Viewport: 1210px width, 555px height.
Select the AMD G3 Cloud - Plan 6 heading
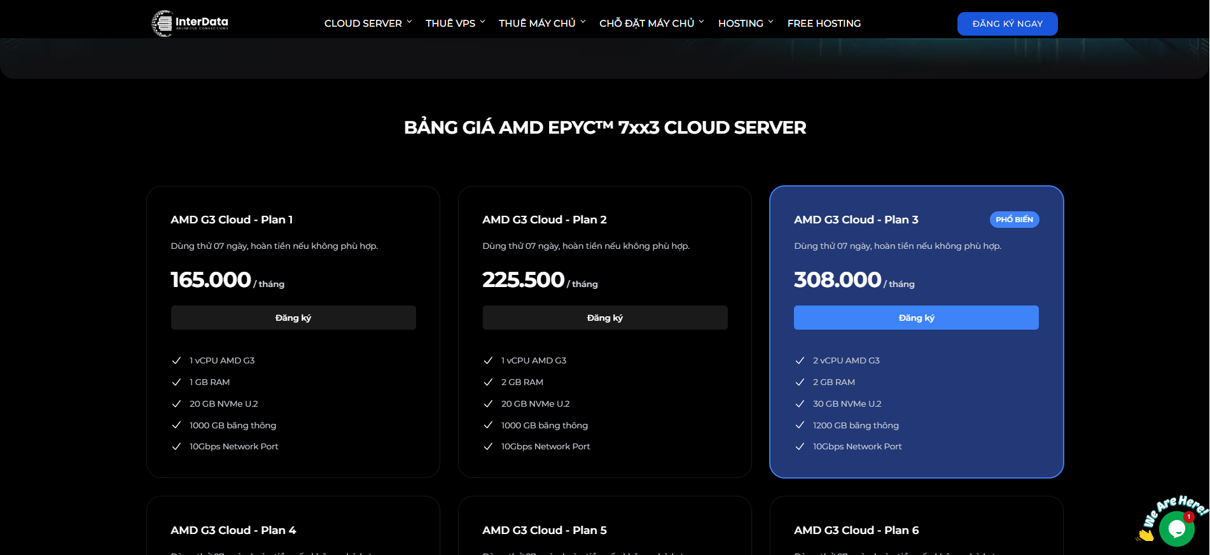(856, 530)
